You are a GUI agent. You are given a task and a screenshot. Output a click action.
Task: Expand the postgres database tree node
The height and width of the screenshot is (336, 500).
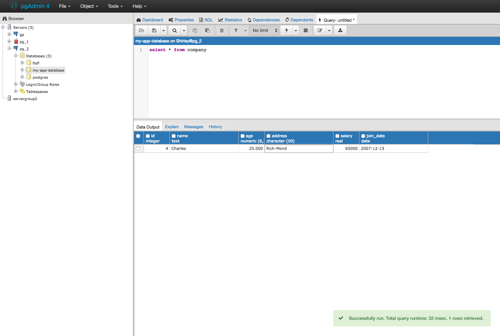(x=22, y=77)
